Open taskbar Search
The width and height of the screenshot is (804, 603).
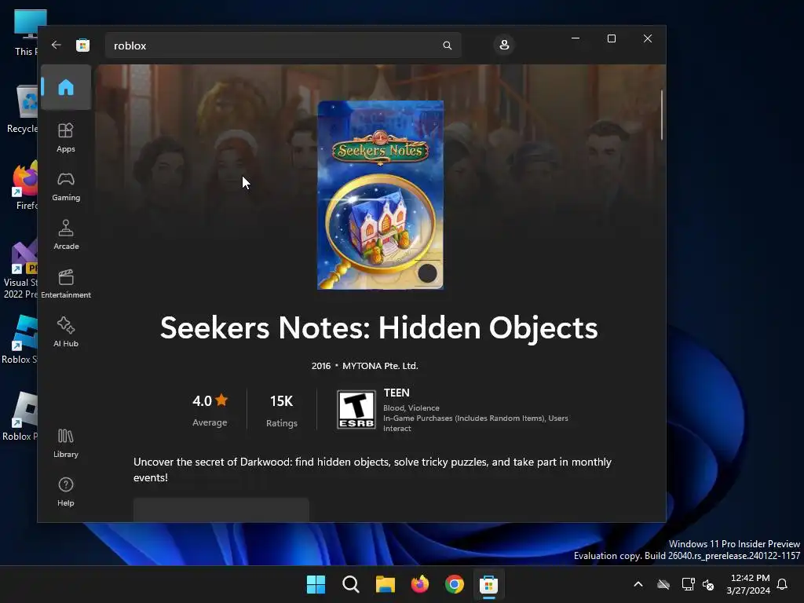coord(351,584)
